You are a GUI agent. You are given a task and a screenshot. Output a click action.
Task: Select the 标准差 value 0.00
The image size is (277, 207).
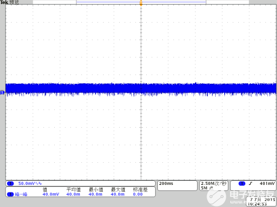[x=138, y=194]
